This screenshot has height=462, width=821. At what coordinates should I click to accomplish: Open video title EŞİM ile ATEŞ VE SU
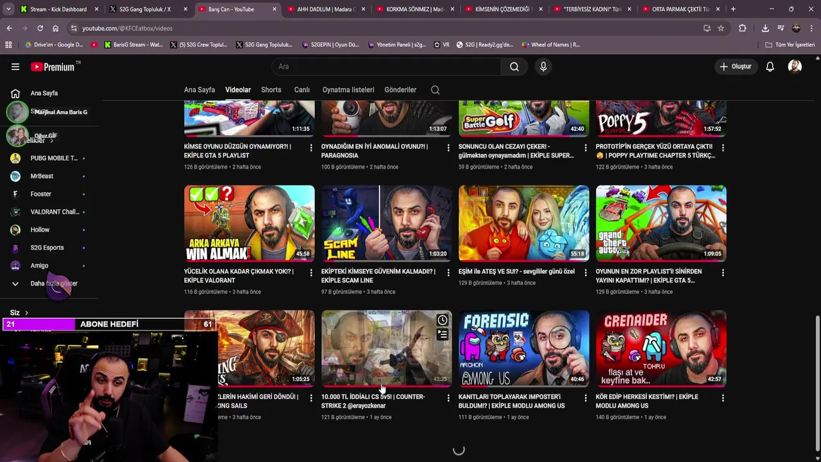516,271
